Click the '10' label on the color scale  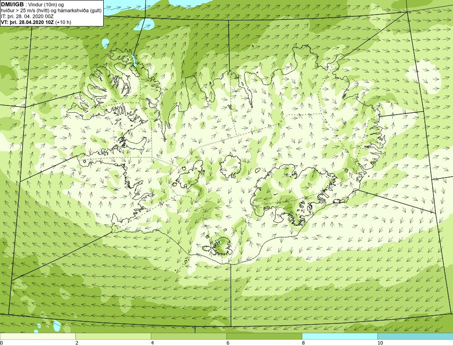pyautogui.click(x=380, y=343)
